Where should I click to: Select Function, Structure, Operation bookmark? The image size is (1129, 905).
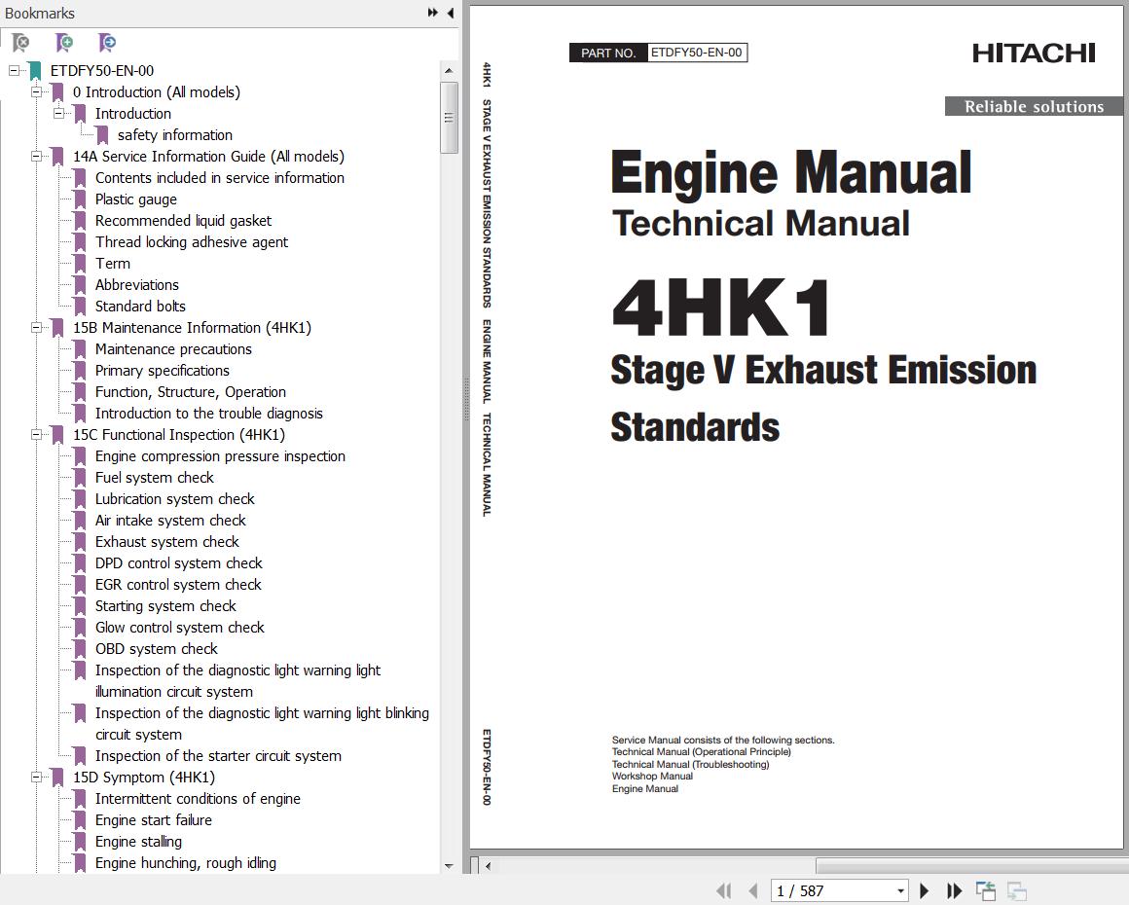(190, 391)
